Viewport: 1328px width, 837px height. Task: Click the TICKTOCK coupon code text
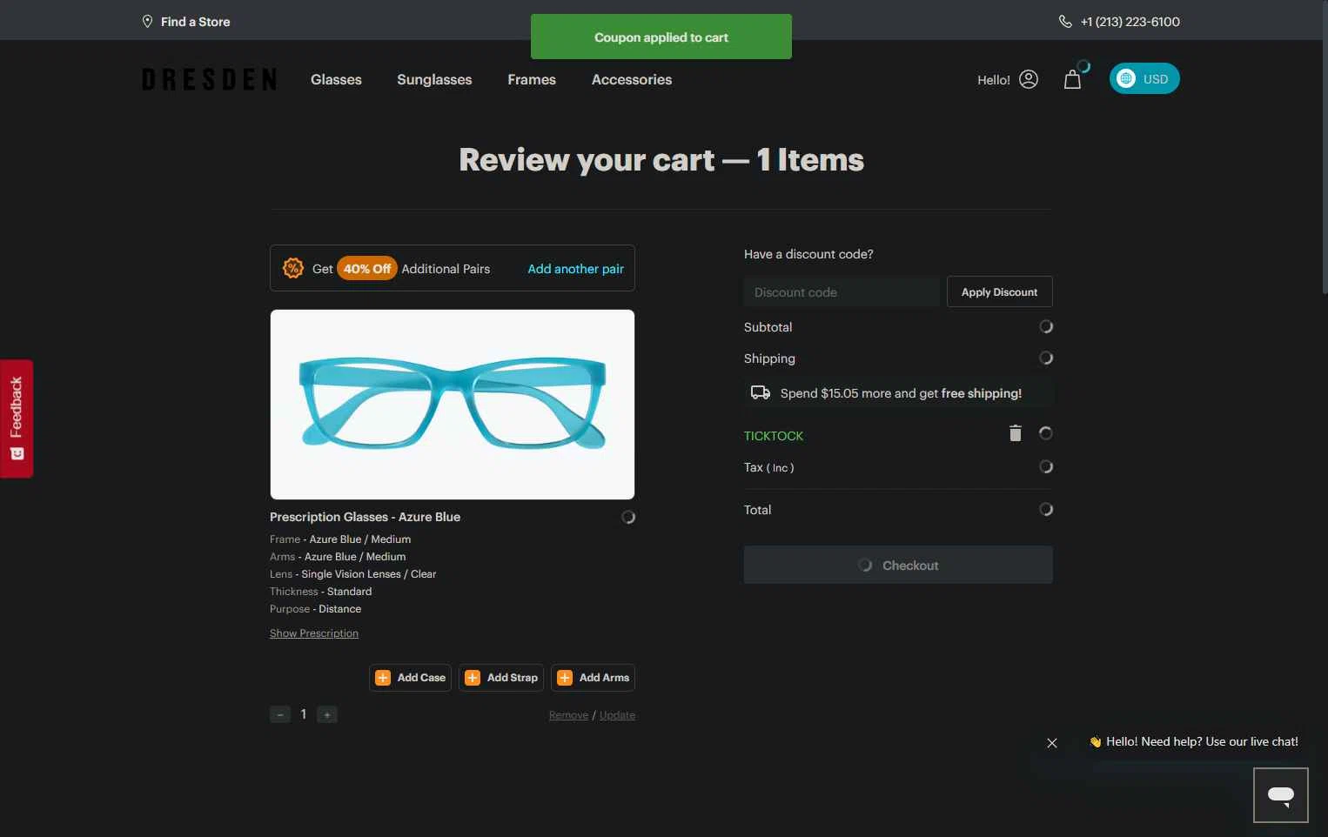pyautogui.click(x=774, y=436)
